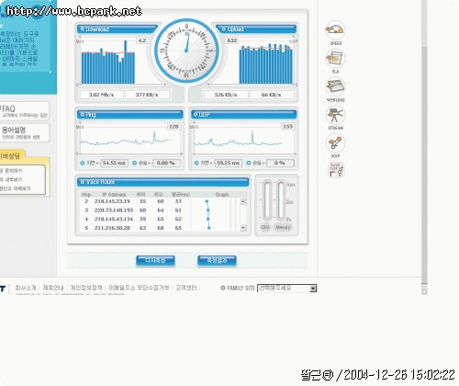Screen dimensions: 459x386
Task: Open the FAQ sidebar button
Action: pyautogui.click(x=25, y=111)
